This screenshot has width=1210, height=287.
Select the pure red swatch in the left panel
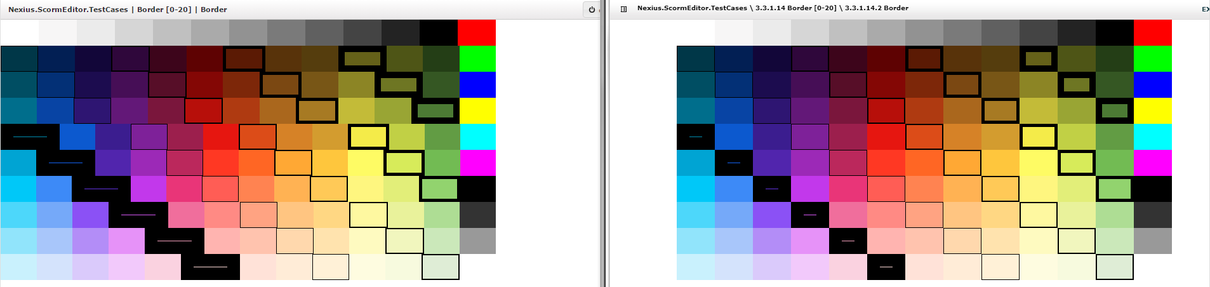pyautogui.click(x=477, y=32)
